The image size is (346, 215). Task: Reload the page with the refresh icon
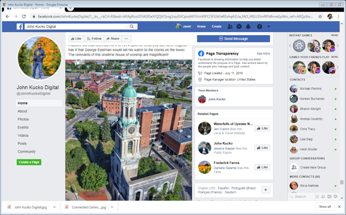[x=24, y=17]
